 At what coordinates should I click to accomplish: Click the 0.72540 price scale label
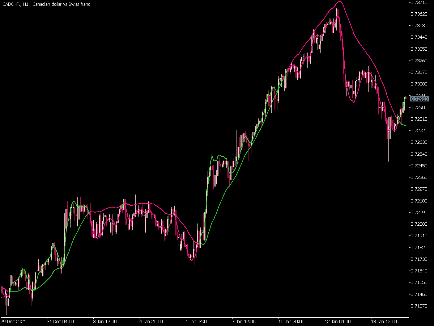pos(420,154)
